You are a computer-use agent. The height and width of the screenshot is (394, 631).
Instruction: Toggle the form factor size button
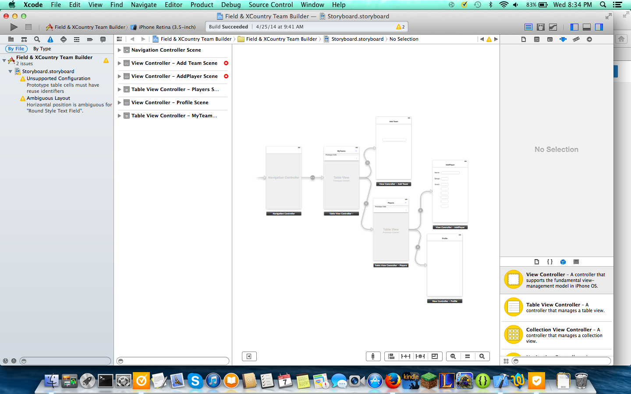373,356
